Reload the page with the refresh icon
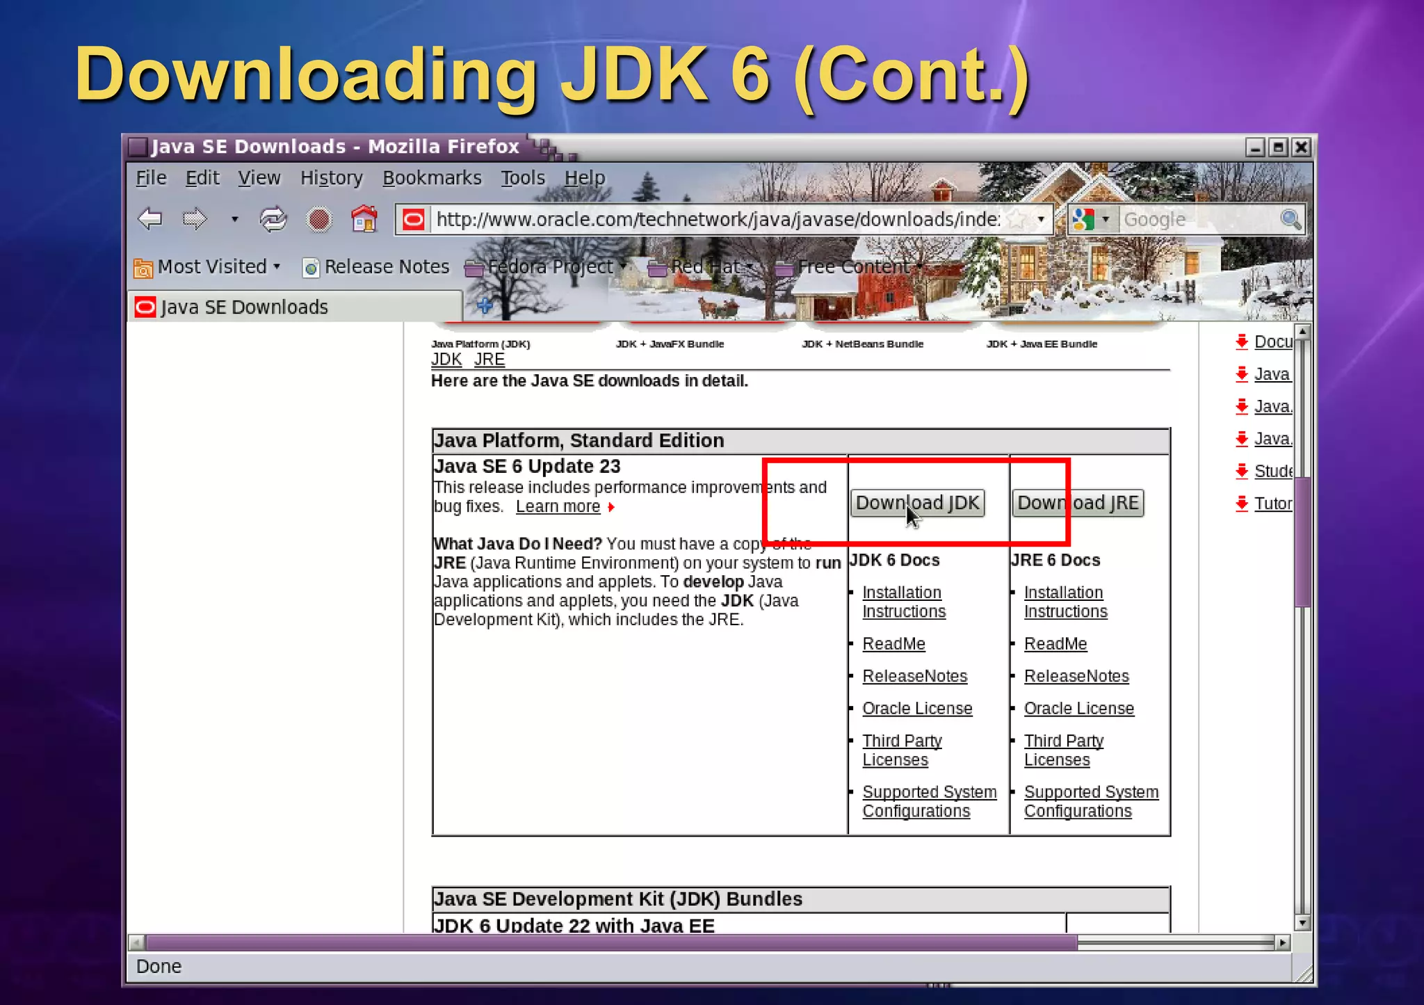This screenshot has height=1005, width=1424. click(x=273, y=219)
